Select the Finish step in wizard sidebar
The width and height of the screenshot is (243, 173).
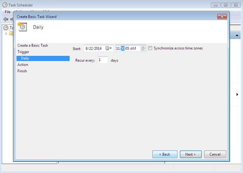click(x=22, y=71)
